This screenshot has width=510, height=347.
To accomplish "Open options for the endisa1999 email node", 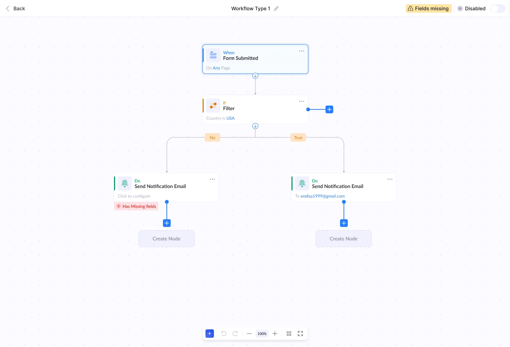I will 390,179.
